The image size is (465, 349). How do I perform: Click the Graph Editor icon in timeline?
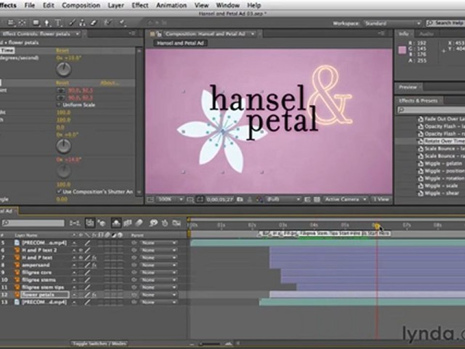coord(176,223)
